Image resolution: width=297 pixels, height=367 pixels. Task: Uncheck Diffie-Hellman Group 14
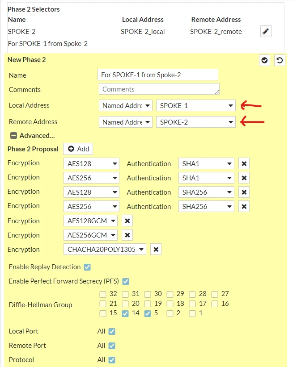point(125,313)
